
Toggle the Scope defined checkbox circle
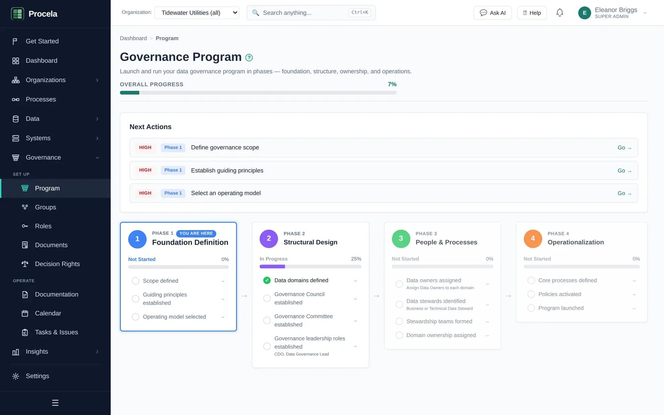pos(135,281)
